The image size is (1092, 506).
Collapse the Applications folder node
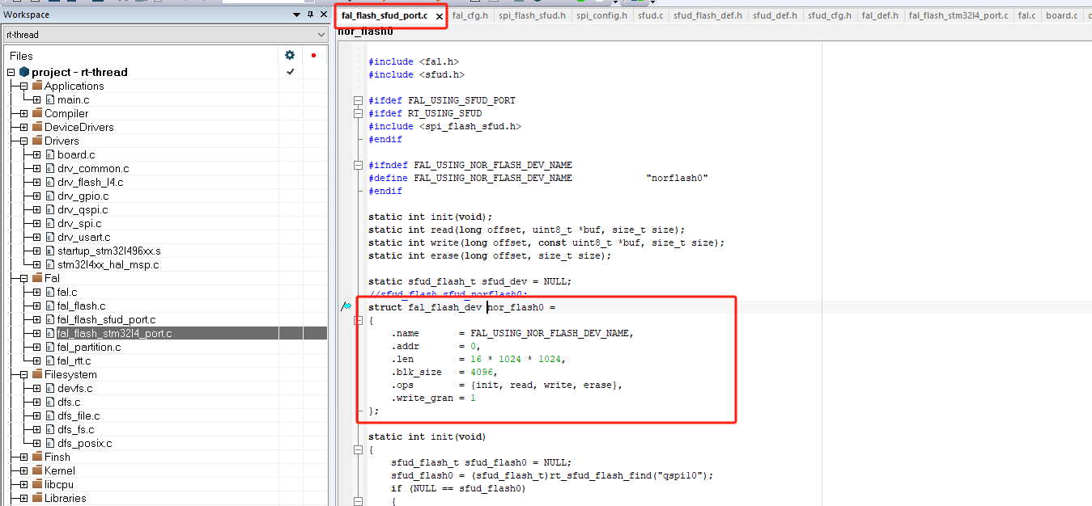(24, 86)
